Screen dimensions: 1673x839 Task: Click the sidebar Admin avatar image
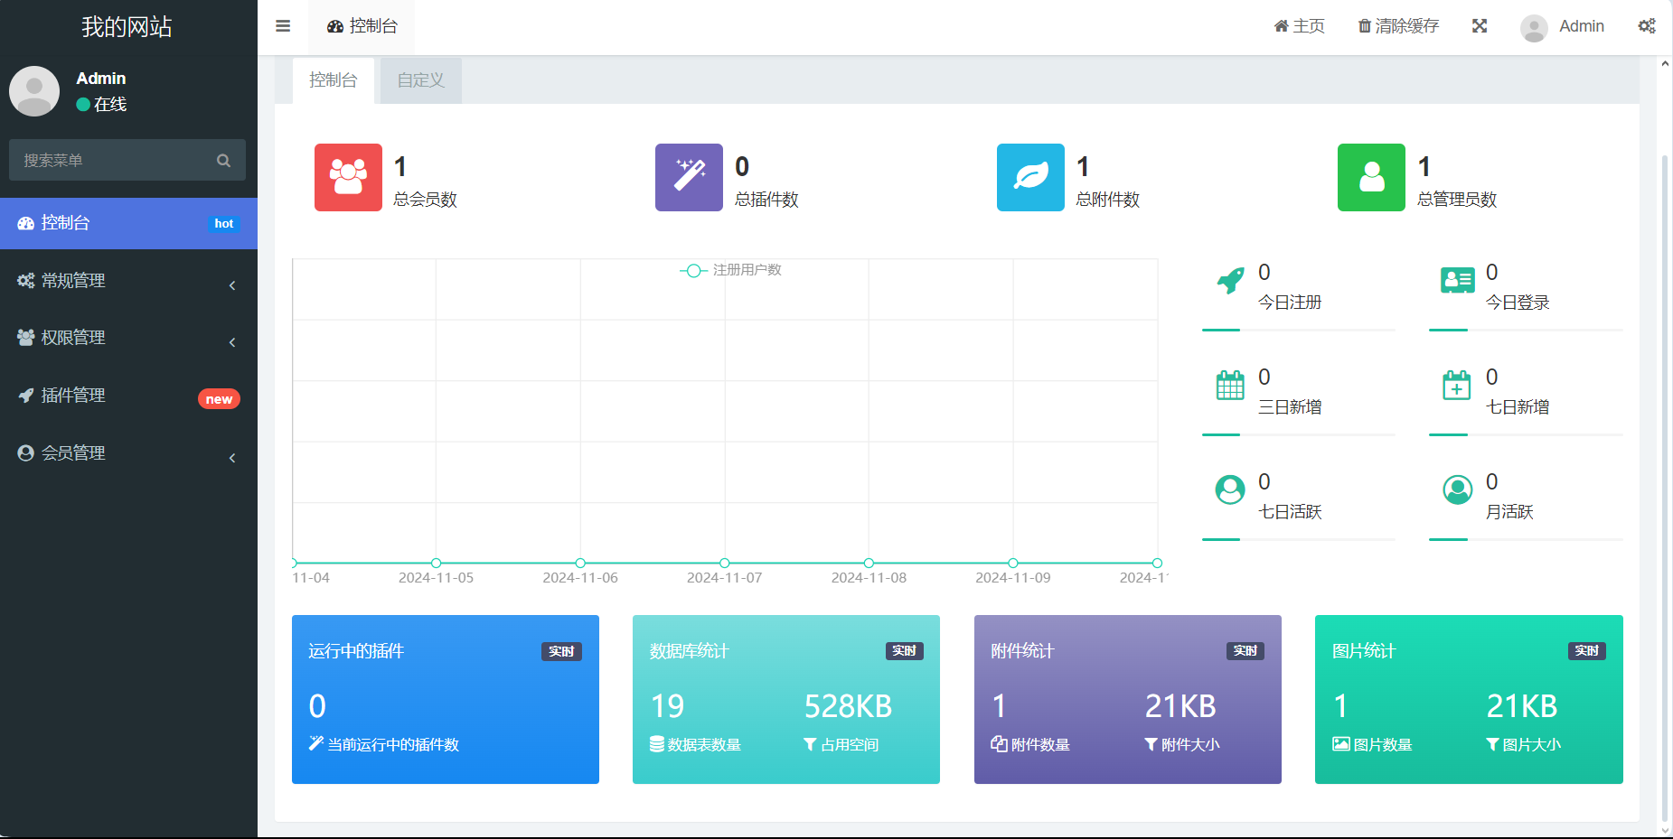(x=34, y=90)
